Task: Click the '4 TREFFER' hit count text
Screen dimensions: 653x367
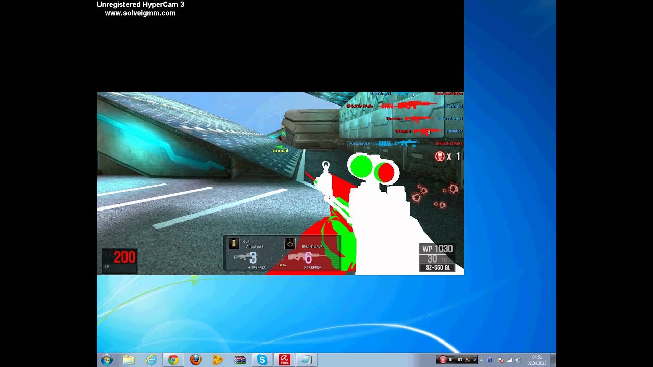Action: (257, 267)
